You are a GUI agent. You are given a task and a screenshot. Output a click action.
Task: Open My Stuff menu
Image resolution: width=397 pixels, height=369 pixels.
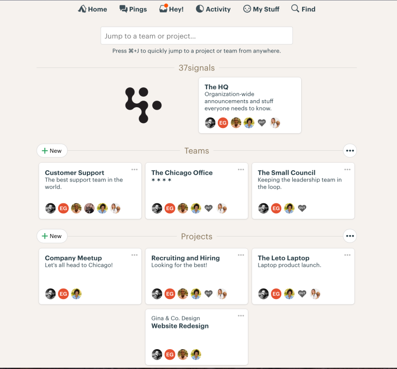[262, 9]
